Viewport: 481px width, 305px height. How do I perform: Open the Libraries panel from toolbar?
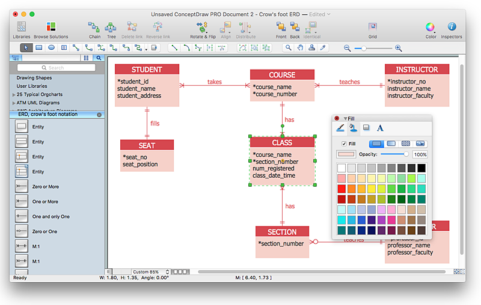21,27
